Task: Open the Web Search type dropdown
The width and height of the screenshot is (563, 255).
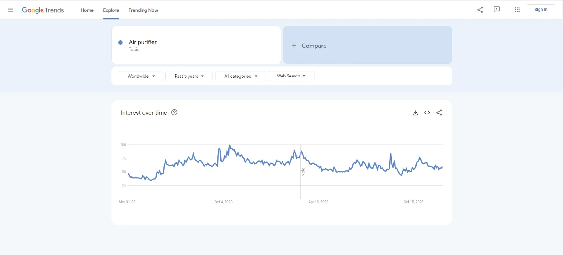Action: (x=291, y=76)
